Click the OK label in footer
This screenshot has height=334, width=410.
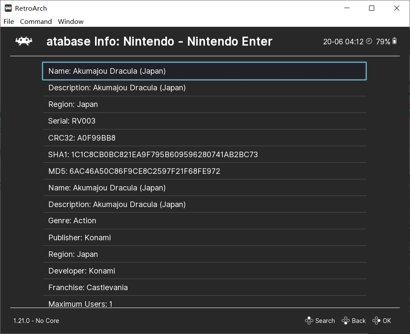pyautogui.click(x=387, y=321)
